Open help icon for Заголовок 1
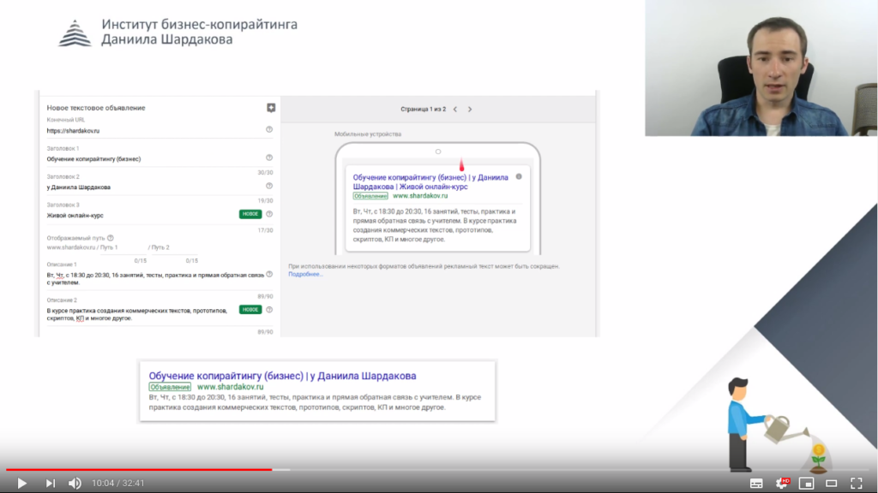Viewport: 878px width, 493px height. (269, 157)
